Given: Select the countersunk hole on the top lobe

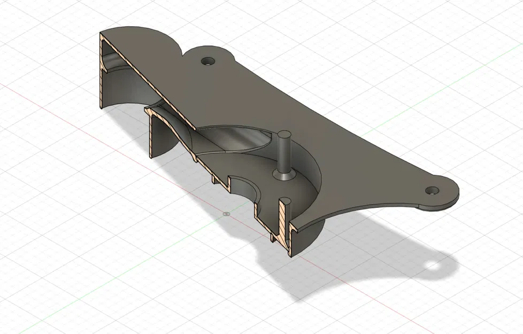Looking at the screenshot, I should [209, 61].
